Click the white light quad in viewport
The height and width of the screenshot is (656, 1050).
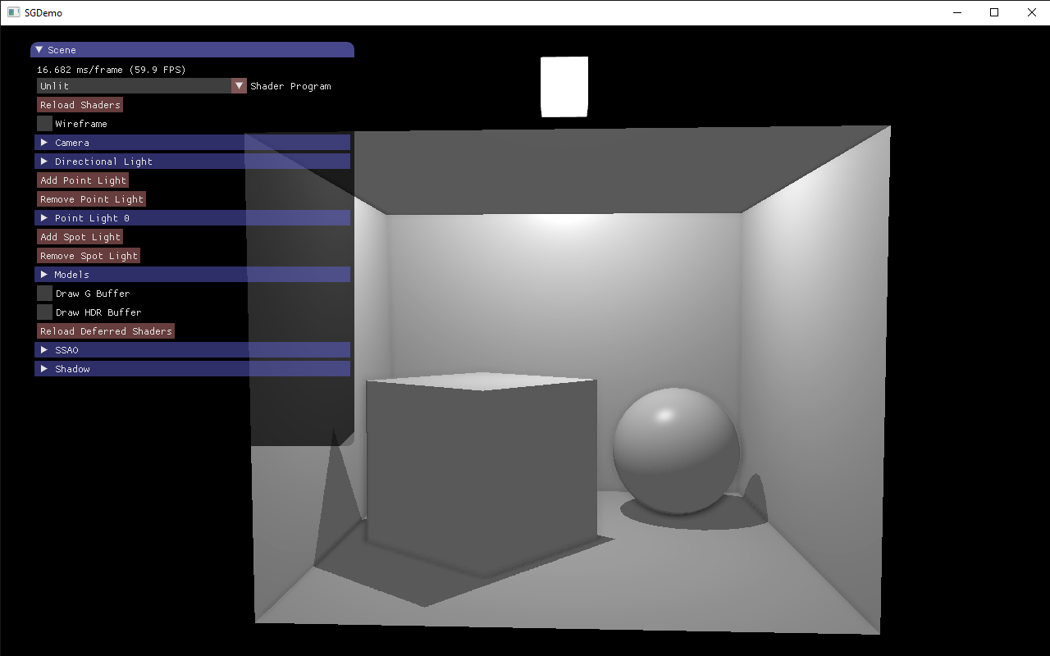pyautogui.click(x=564, y=87)
